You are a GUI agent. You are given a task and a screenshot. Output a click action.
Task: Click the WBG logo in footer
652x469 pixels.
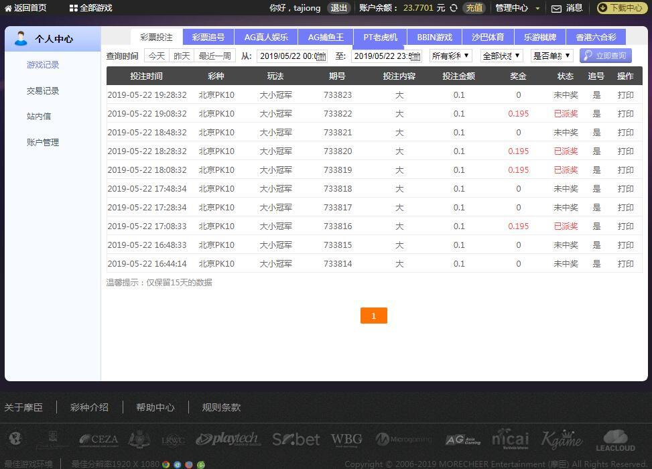pos(346,439)
